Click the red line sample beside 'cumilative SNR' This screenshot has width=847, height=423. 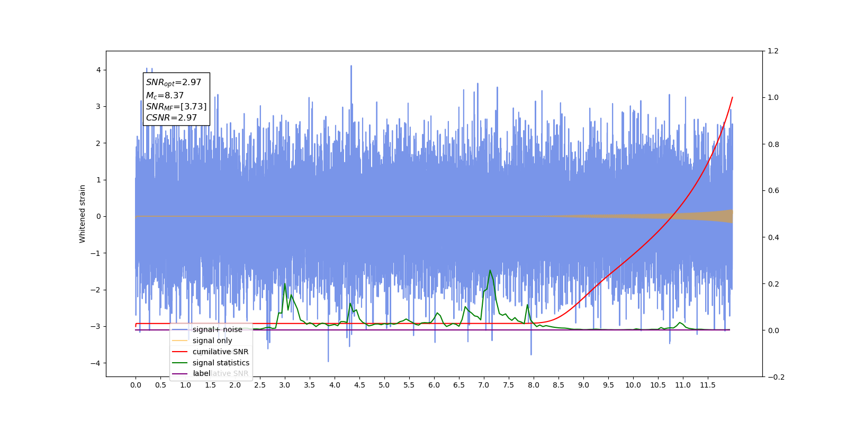coord(180,352)
